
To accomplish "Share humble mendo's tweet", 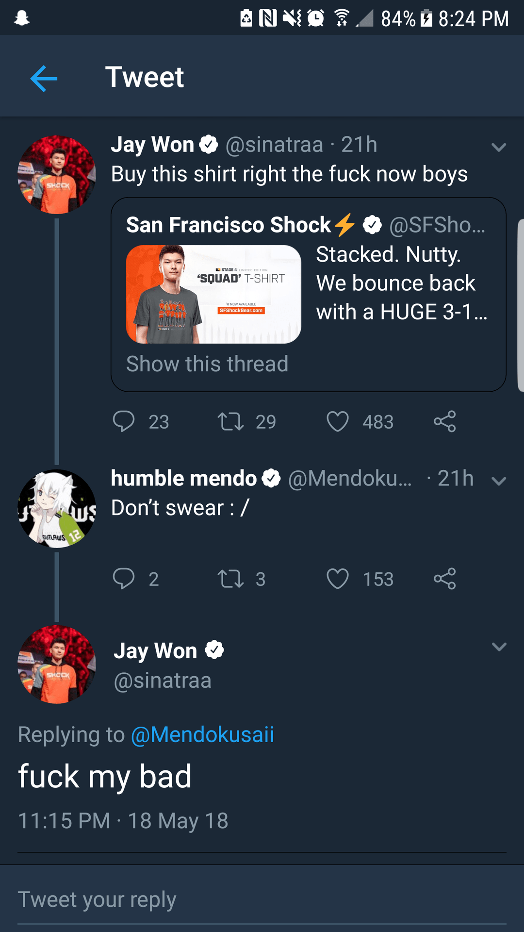I will [x=445, y=579].
